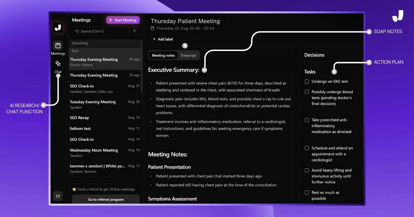Click the Tasks panel heading
The image size is (414, 217).
click(310, 72)
